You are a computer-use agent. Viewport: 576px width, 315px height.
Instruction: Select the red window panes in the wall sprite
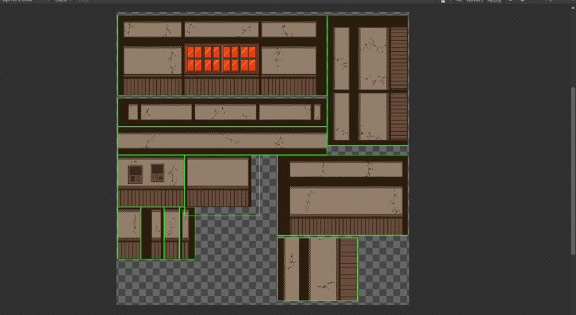coord(221,59)
